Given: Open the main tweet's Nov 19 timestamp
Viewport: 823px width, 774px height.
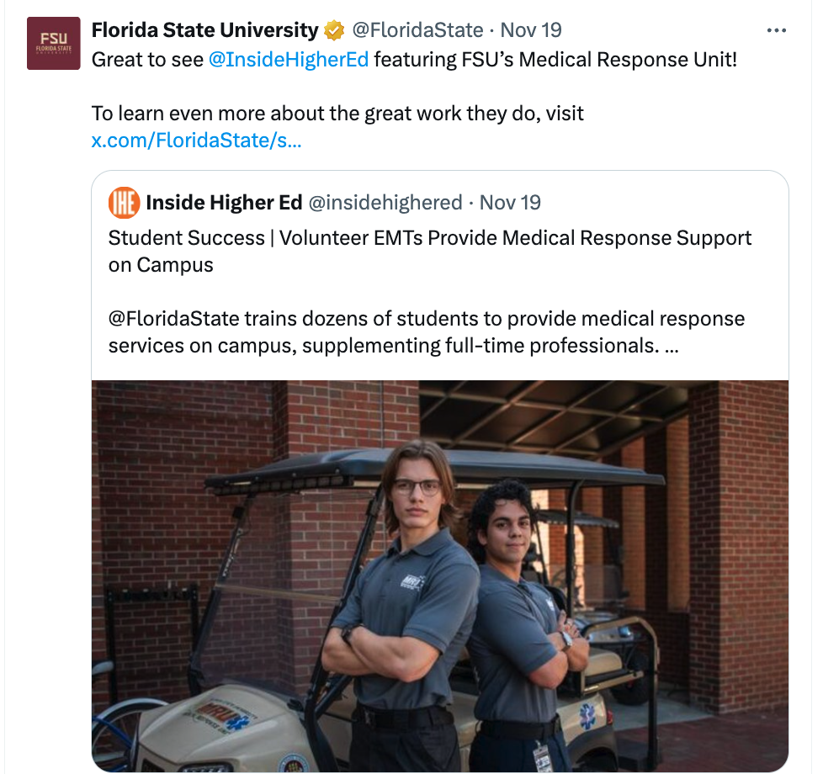Looking at the screenshot, I should (531, 31).
